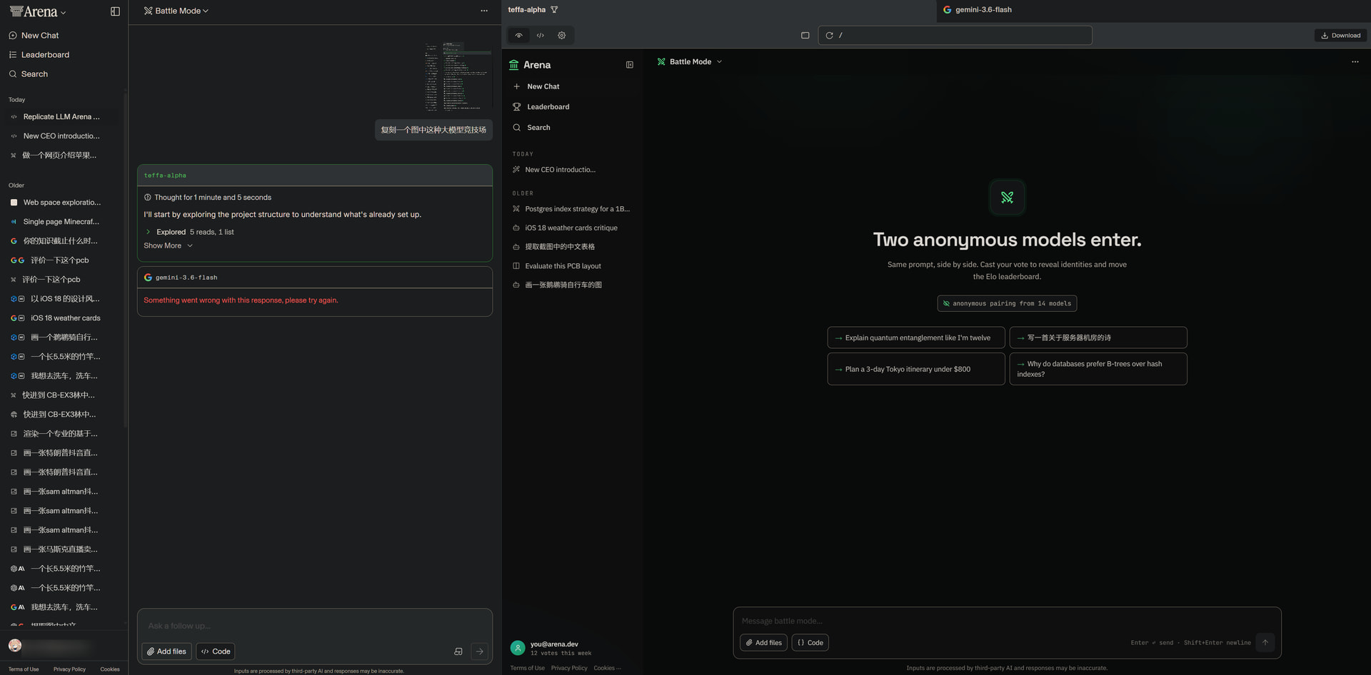Click filter icon next to teffa-alpha
This screenshot has height=675, width=1371.
[x=554, y=10]
